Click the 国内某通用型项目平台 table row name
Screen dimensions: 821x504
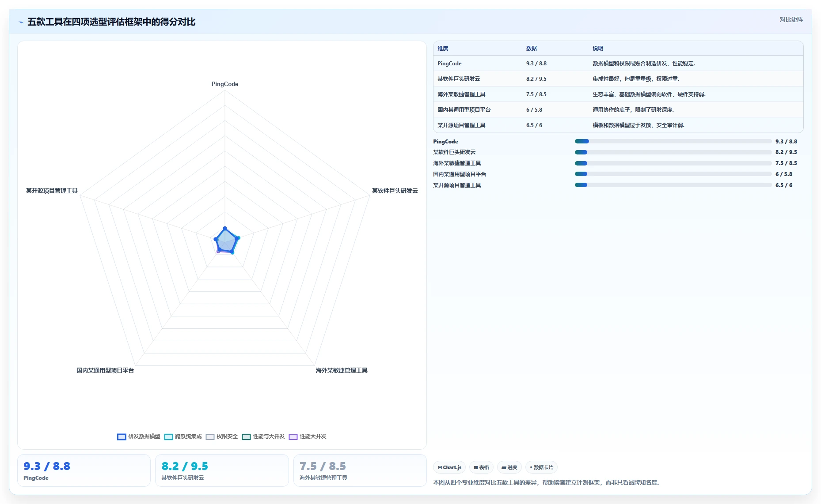pyautogui.click(x=464, y=110)
